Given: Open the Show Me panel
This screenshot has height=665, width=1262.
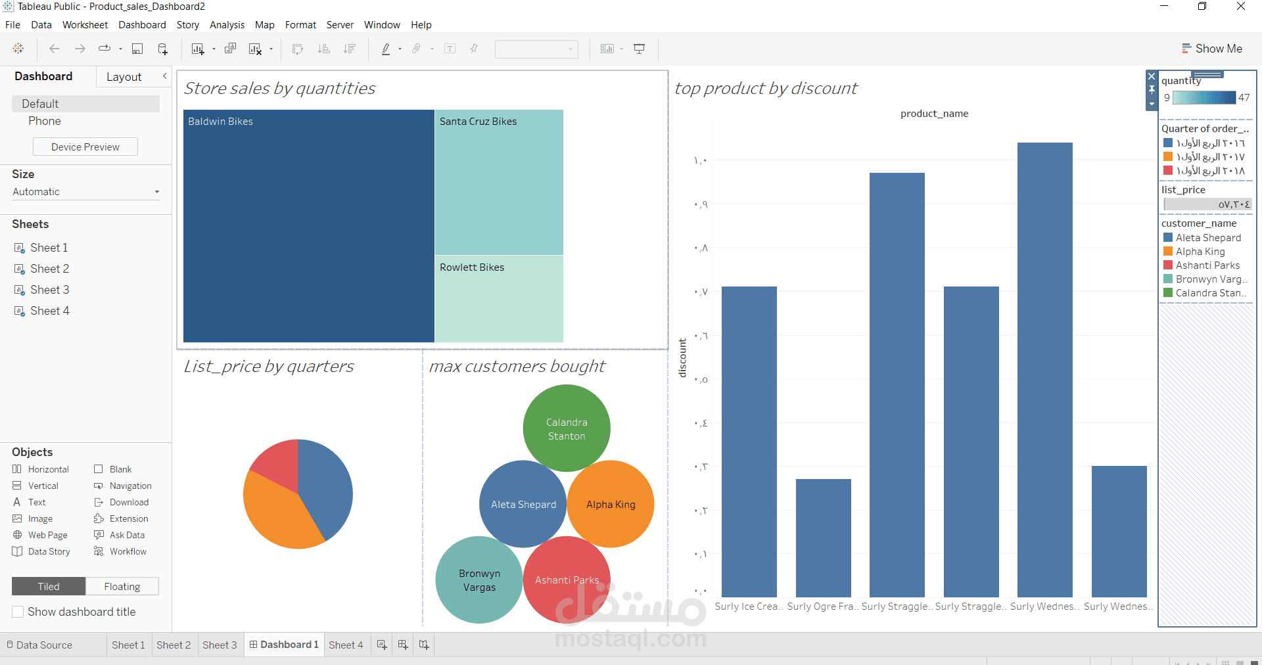Looking at the screenshot, I should tap(1211, 49).
